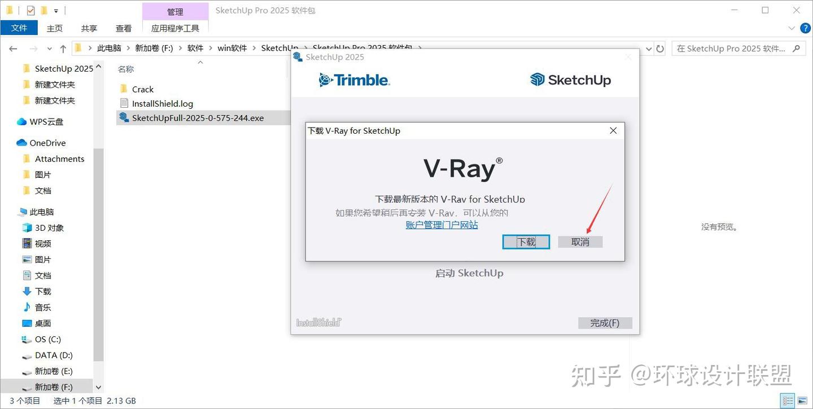Open the 文档 library under 此电脑
Image resolution: width=813 pixels, height=409 pixels.
(x=37, y=275)
